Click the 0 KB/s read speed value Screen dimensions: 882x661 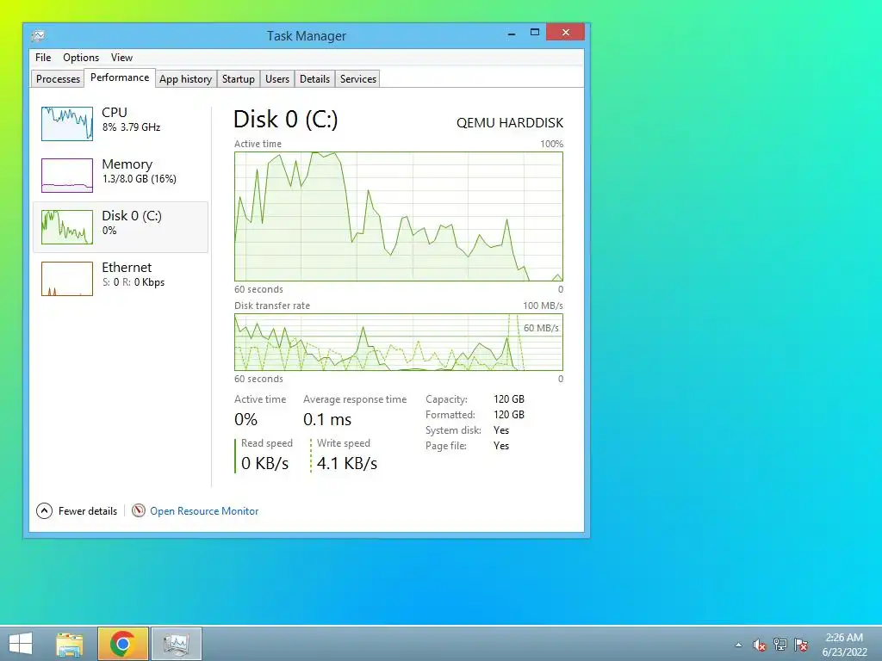[265, 463]
